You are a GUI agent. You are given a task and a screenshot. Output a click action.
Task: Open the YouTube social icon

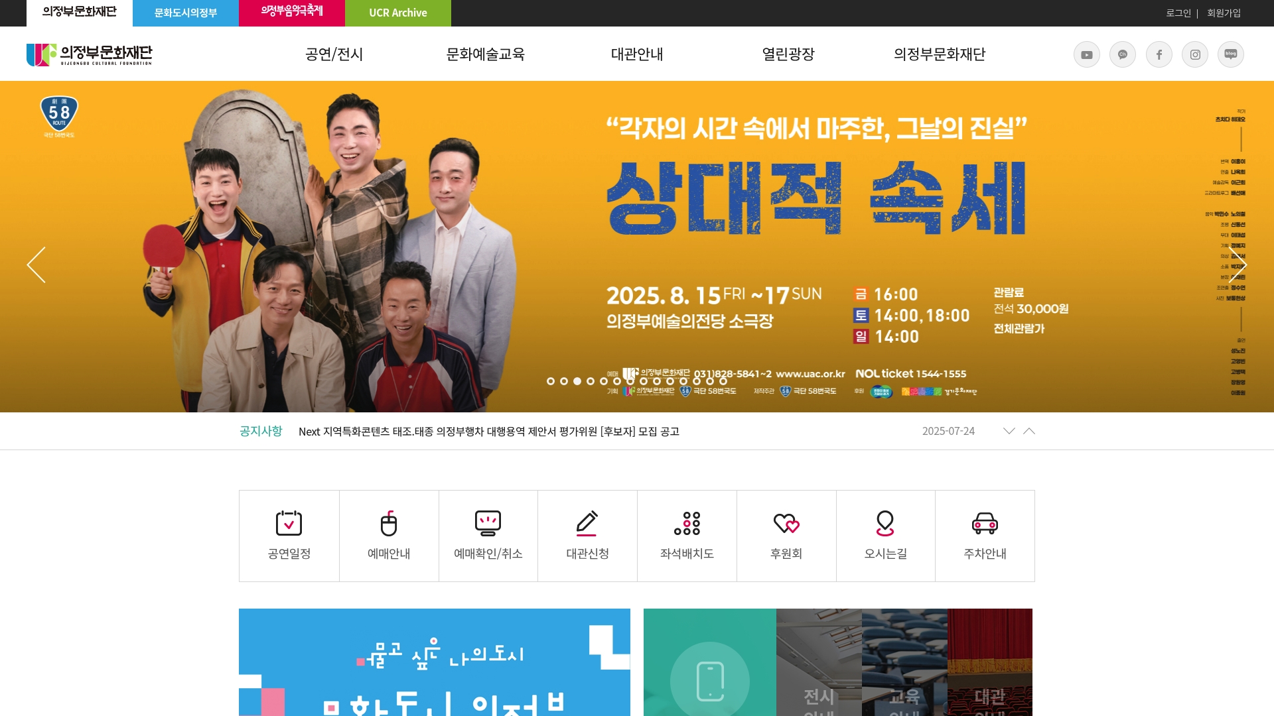click(x=1086, y=54)
